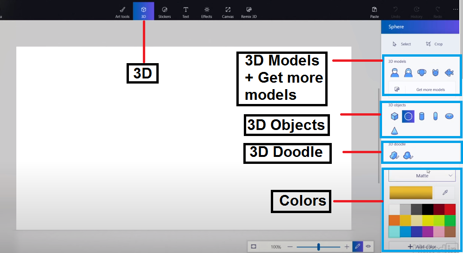The image size is (463, 253).
Task: Pick the cylinder 3D object
Action: pos(422,117)
